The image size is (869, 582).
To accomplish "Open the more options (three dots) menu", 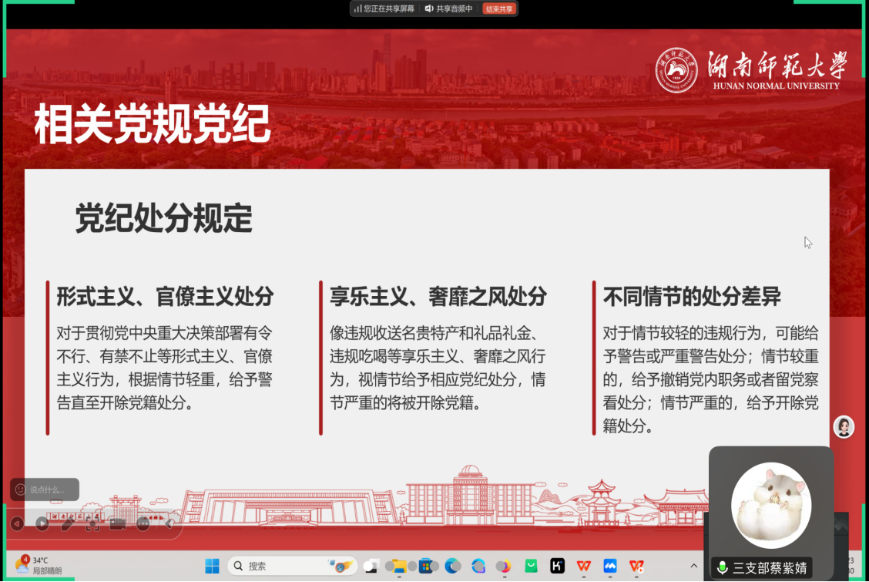I will 143,524.
